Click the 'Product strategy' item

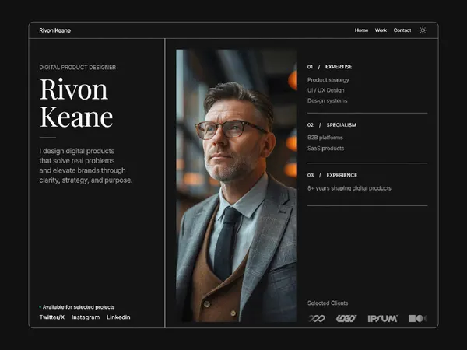coord(328,80)
